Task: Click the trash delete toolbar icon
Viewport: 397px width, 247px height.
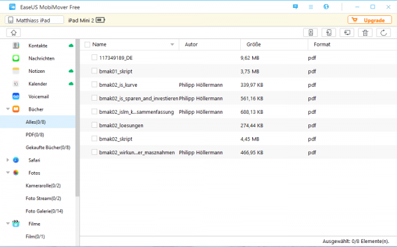Action: click(365, 32)
